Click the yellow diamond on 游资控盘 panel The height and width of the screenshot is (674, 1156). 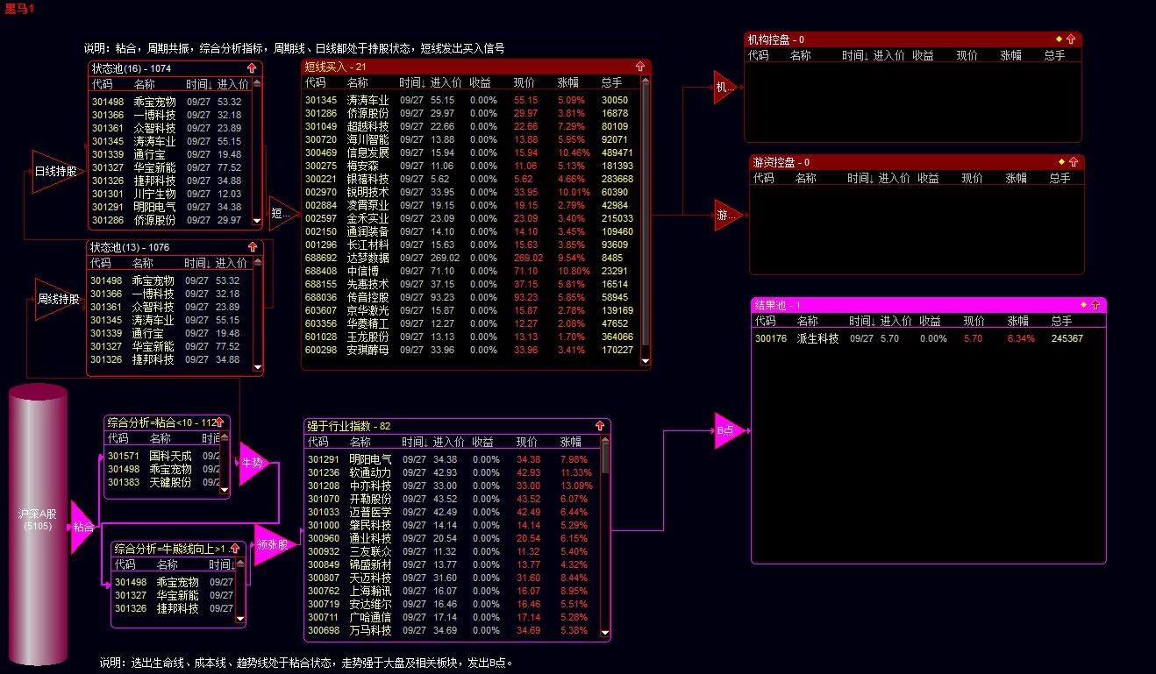tap(1061, 161)
